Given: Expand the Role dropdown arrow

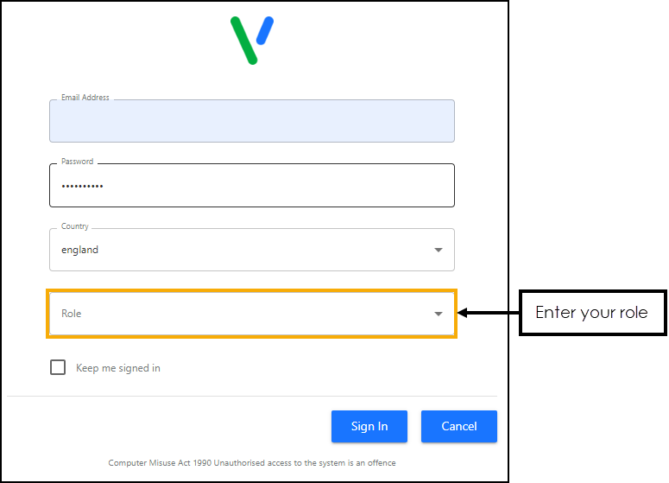Looking at the screenshot, I should point(438,314).
